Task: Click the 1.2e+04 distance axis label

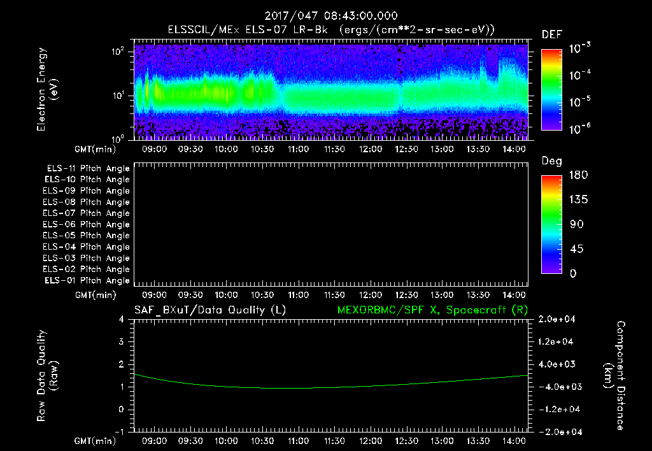Action: click(556, 341)
